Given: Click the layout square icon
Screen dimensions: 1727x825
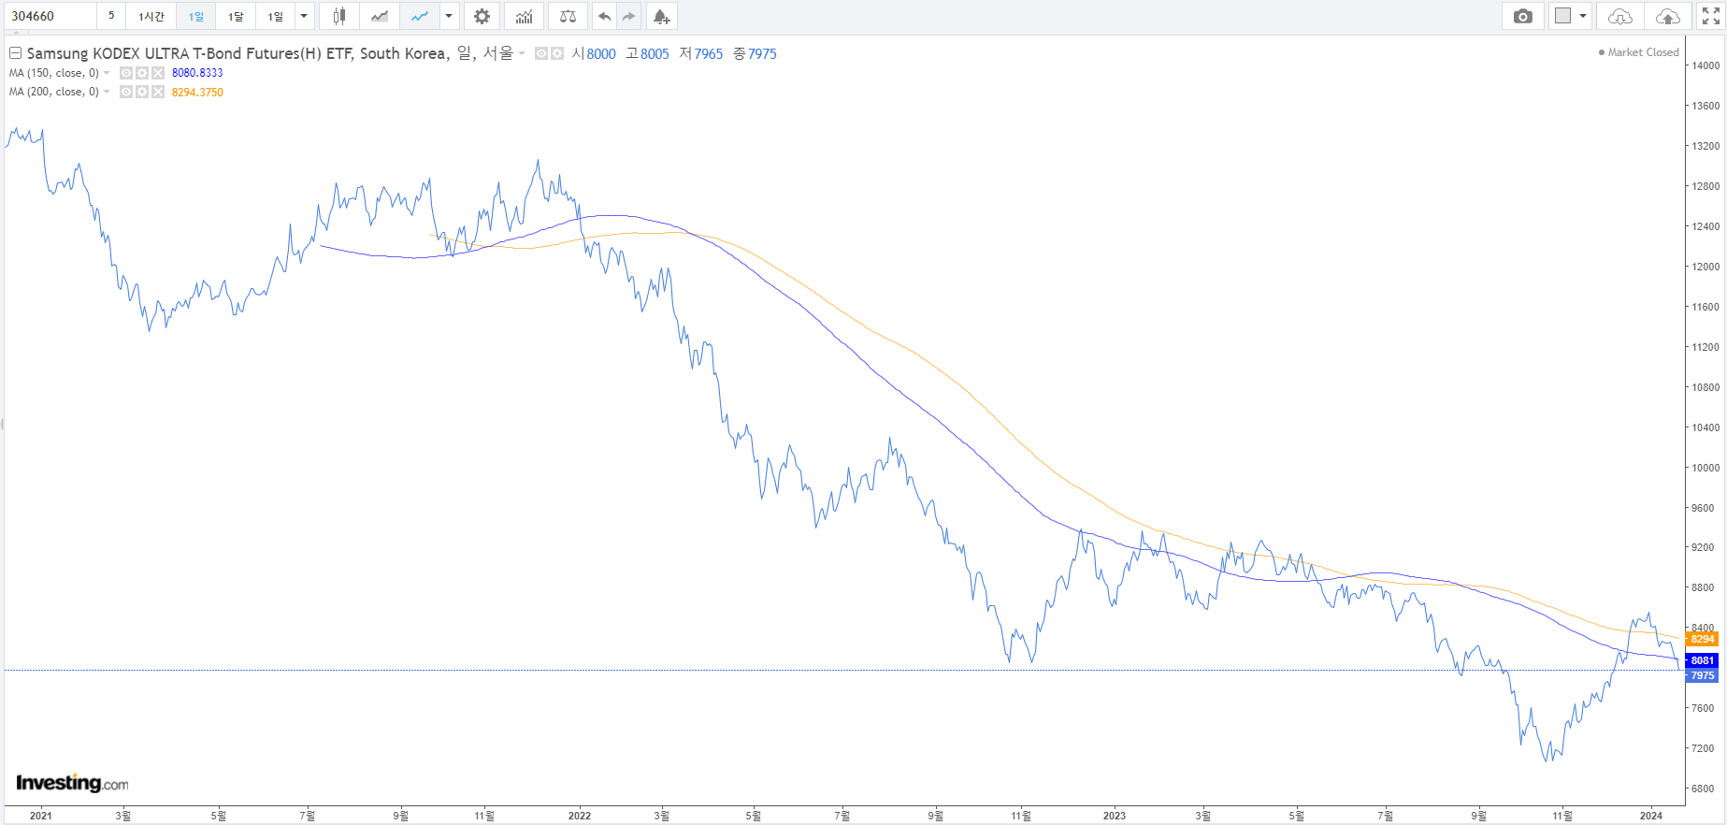Looking at the screenshot, I should [x=1562, y=16].
